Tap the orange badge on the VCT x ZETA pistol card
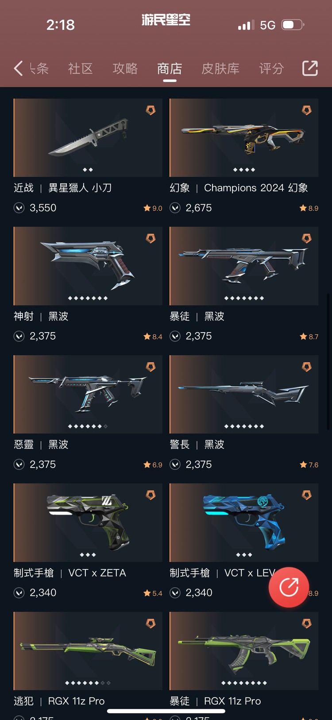332x720 pixels. [151, 495]
